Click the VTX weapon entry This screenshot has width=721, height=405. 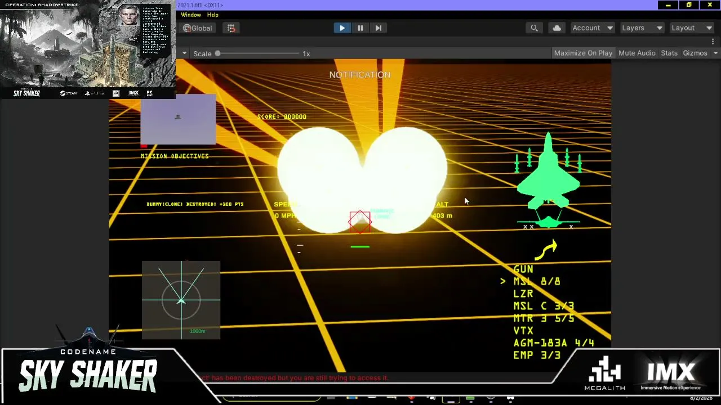[523, 331]
